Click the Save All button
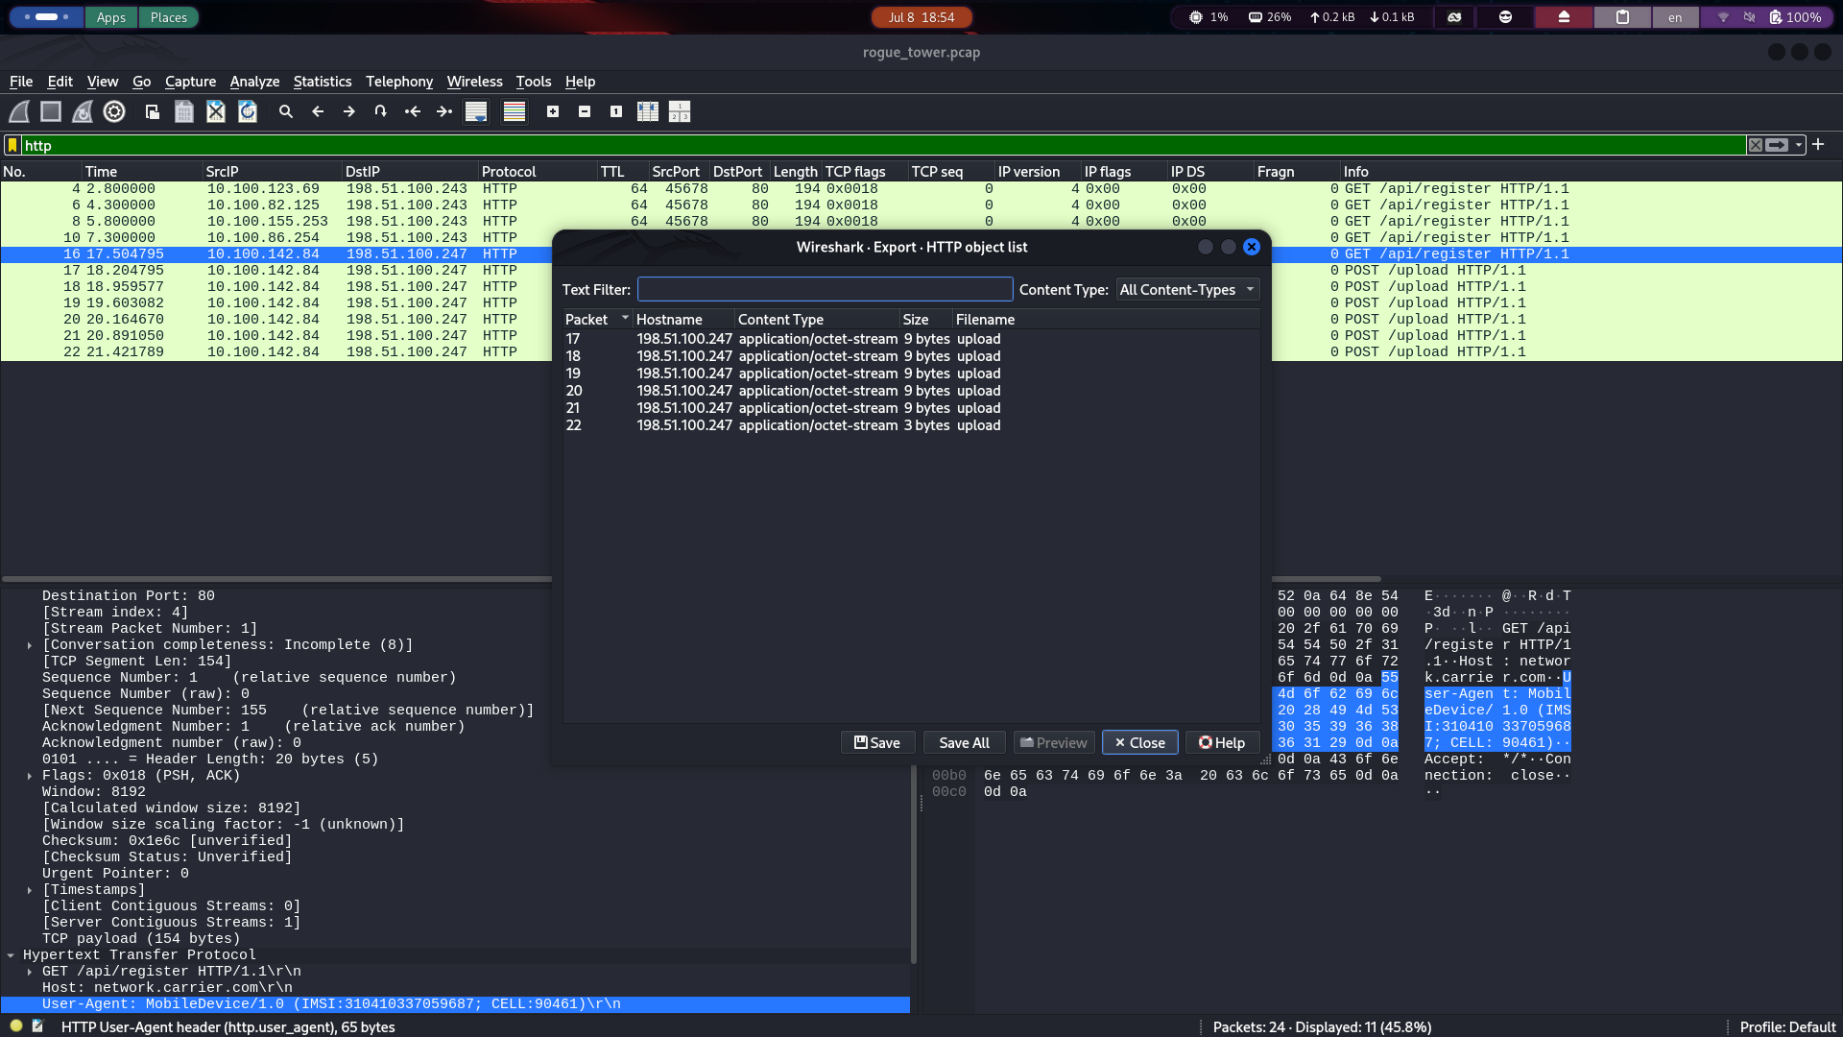 click(x=964, y=742)
